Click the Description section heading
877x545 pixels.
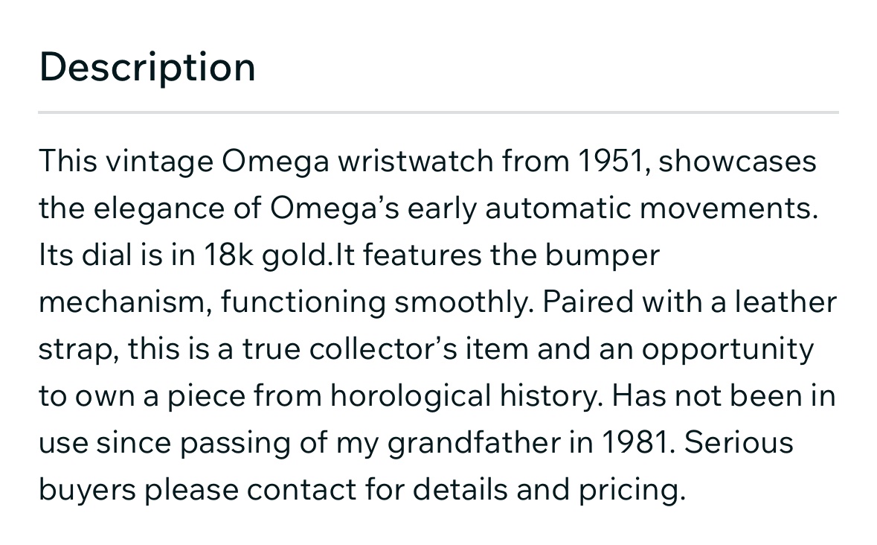147,67
